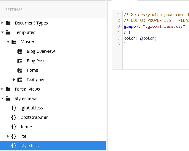
Task: Click the Text page template icon
Action: pos(20,80)
